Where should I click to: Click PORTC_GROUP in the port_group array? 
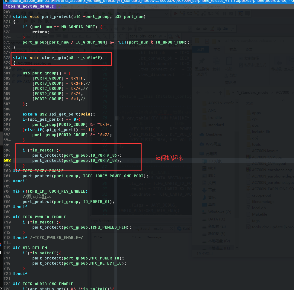click(48, 89)
